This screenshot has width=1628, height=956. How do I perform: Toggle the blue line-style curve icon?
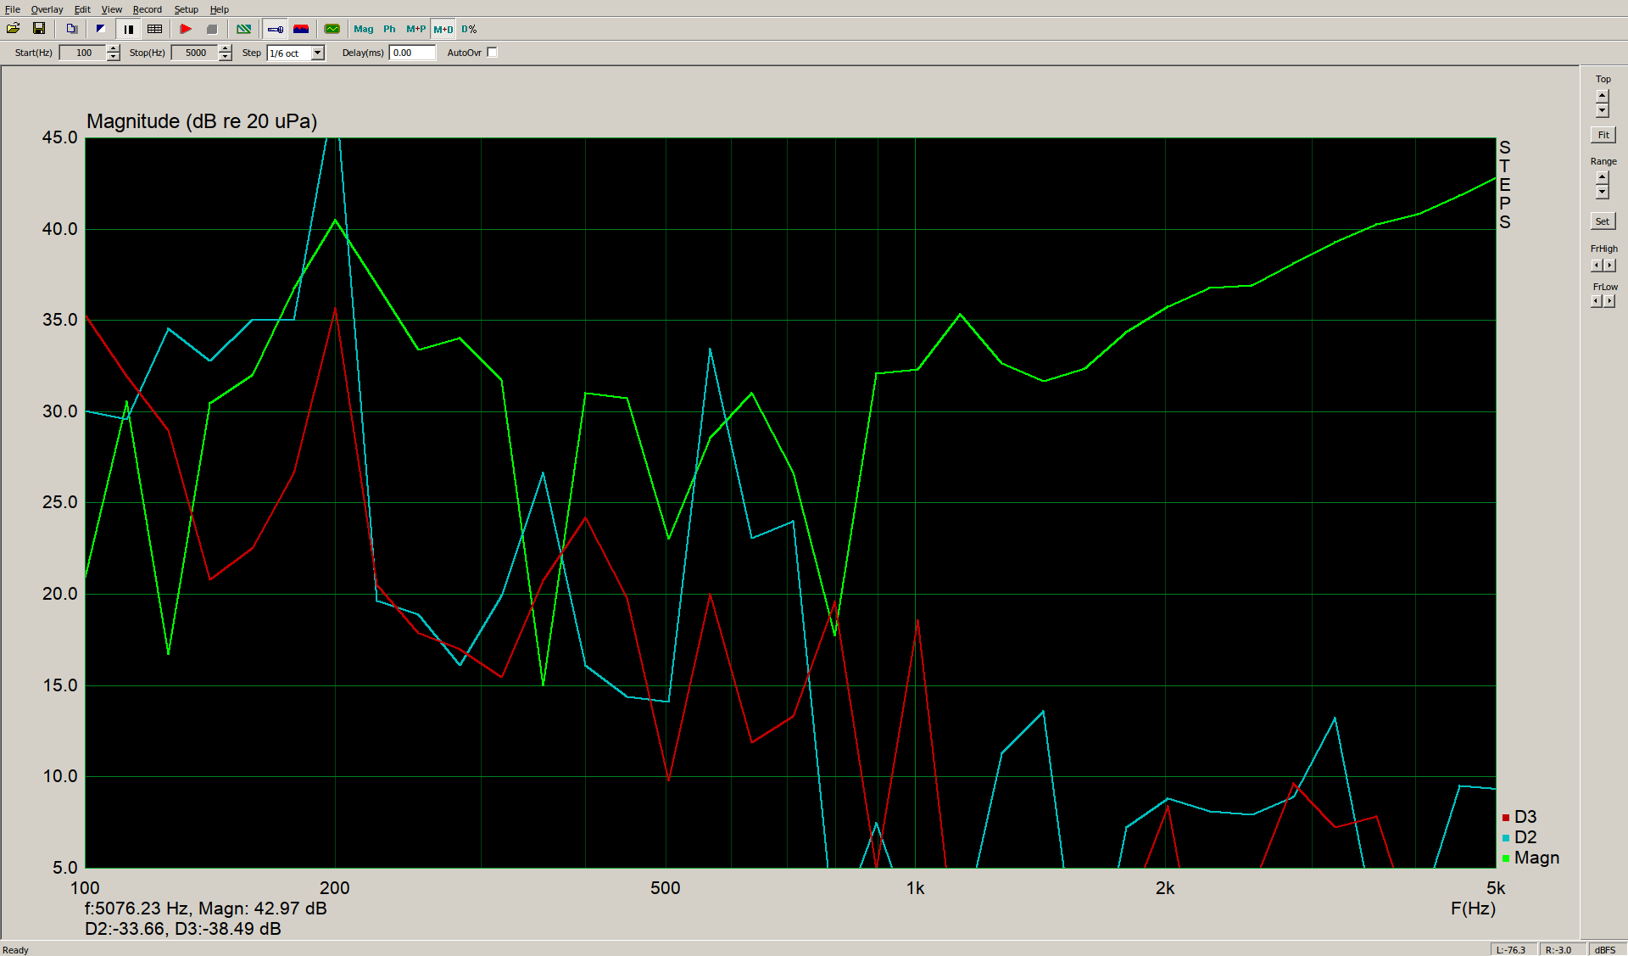coord(276,29)
